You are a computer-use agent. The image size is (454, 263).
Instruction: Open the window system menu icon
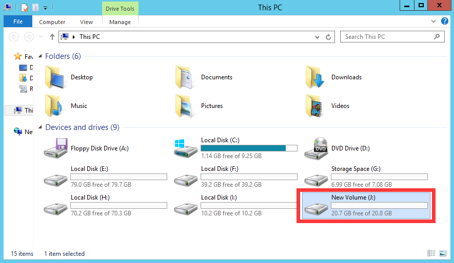point(8,7)
